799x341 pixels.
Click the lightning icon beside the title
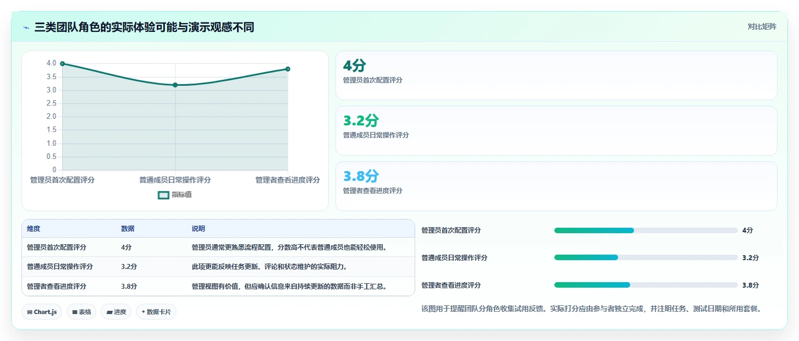pyautogui.click(x=26, y=27)
